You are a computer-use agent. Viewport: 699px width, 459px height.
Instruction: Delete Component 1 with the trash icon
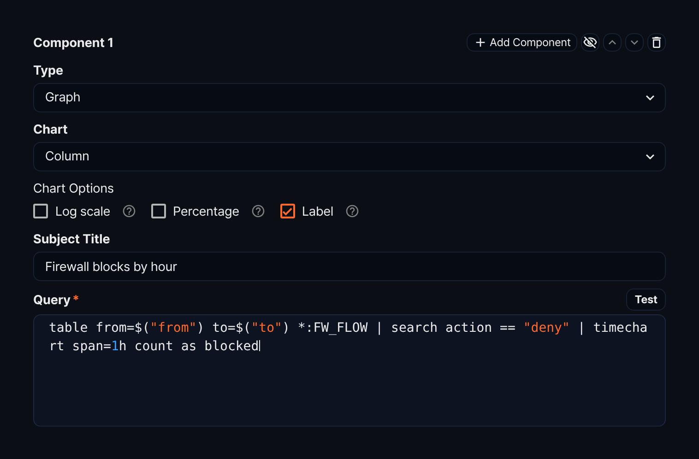coord(657,42)
